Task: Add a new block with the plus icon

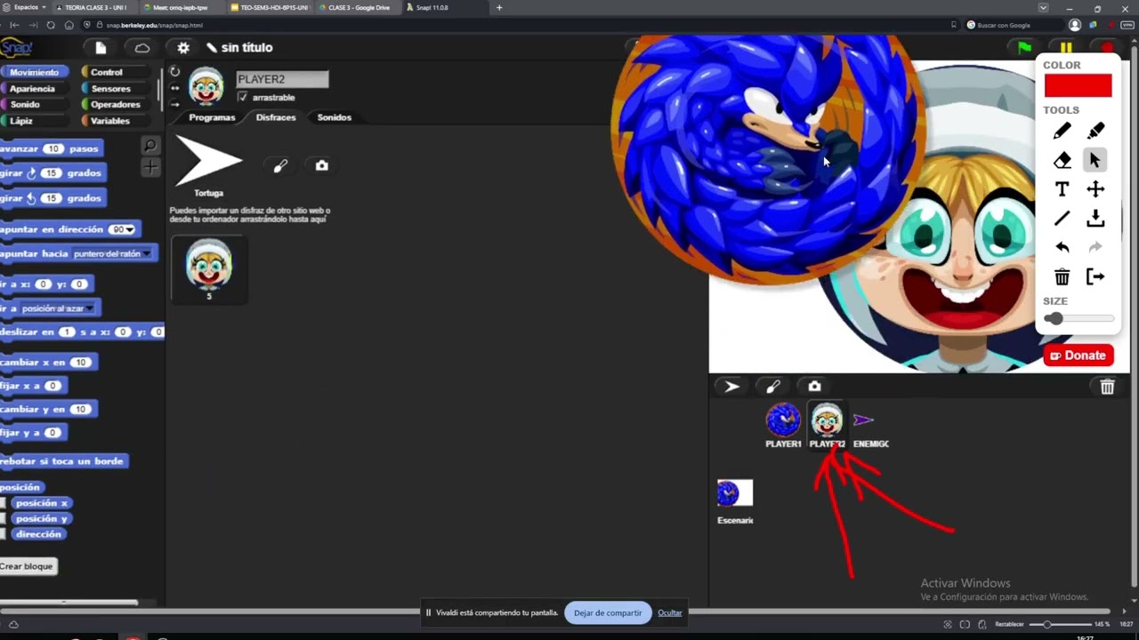Action: (150, 167)
